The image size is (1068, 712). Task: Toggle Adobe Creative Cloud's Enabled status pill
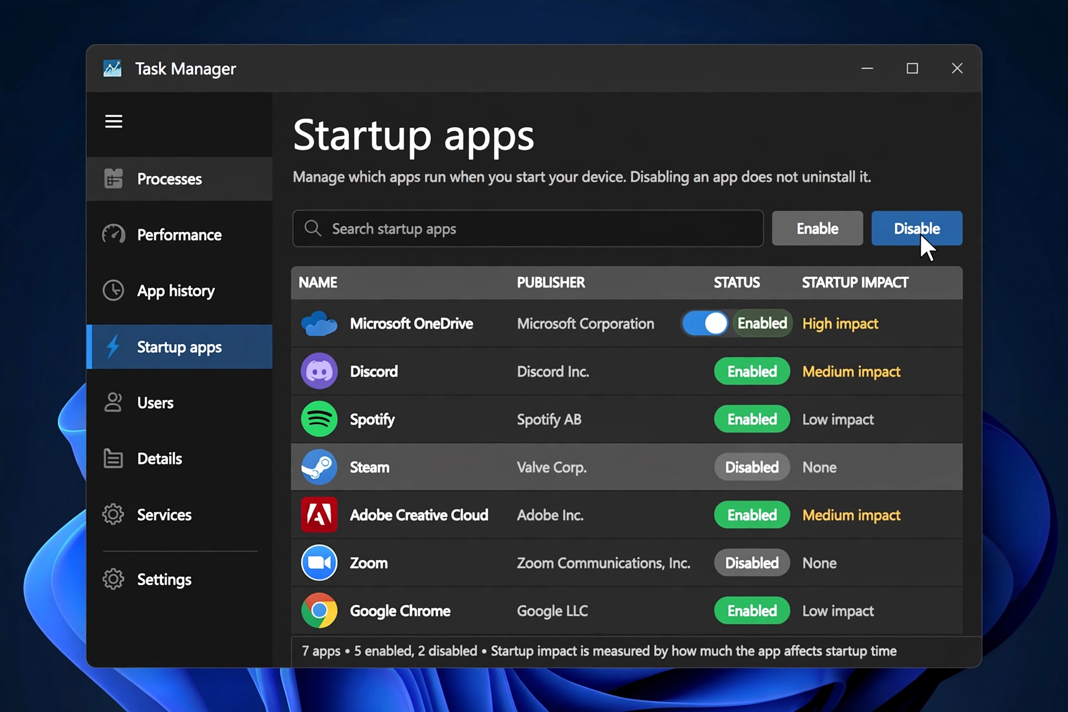(752, 515)
